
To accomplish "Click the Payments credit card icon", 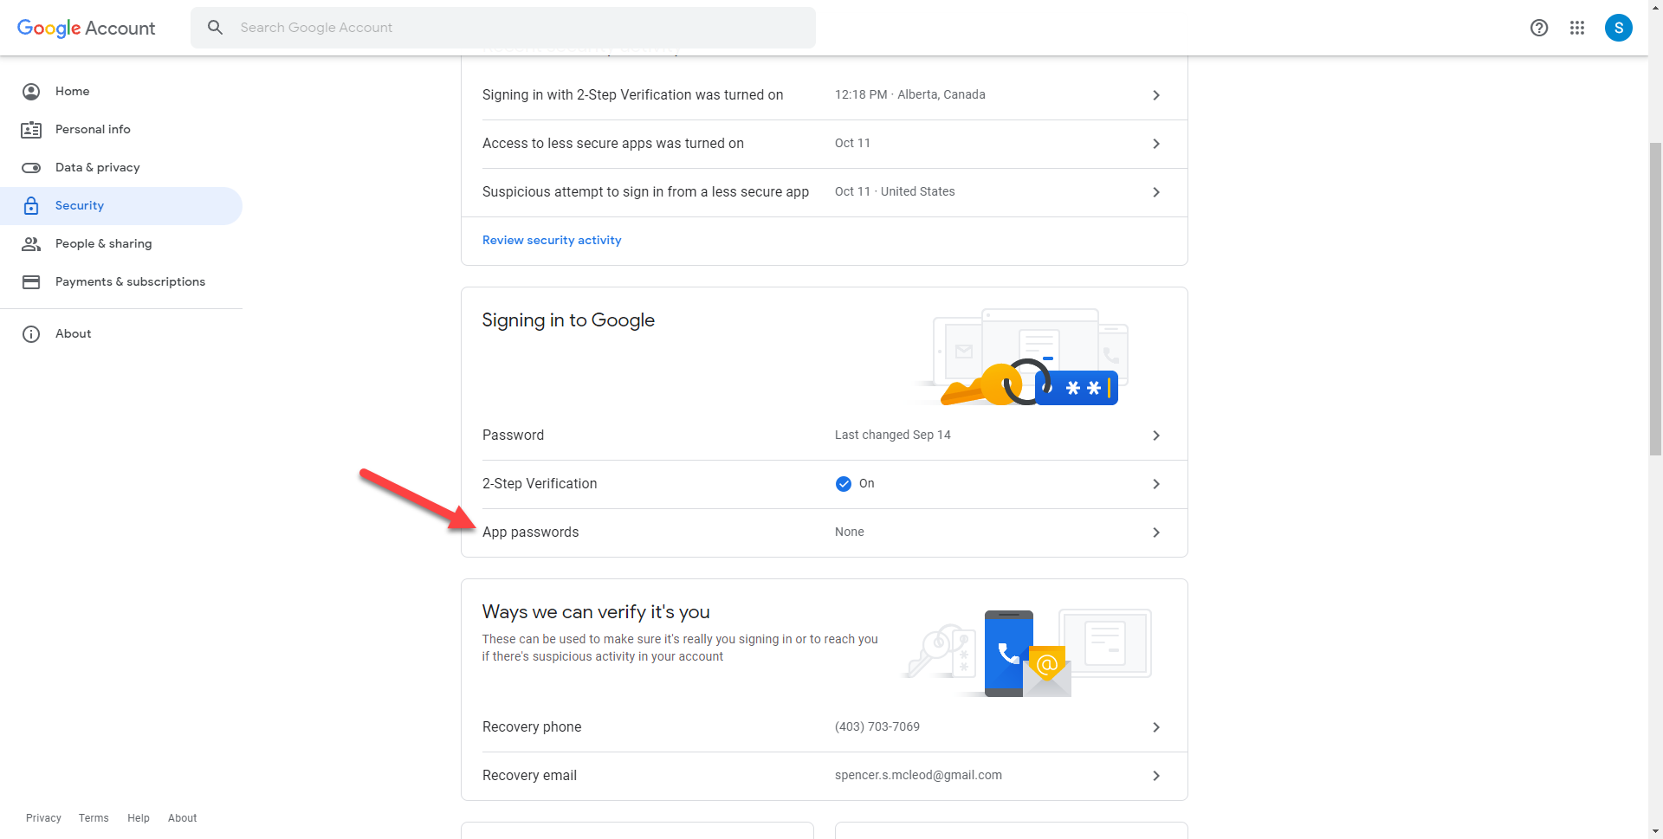I will pyautogui.click(x=31, y=282).
